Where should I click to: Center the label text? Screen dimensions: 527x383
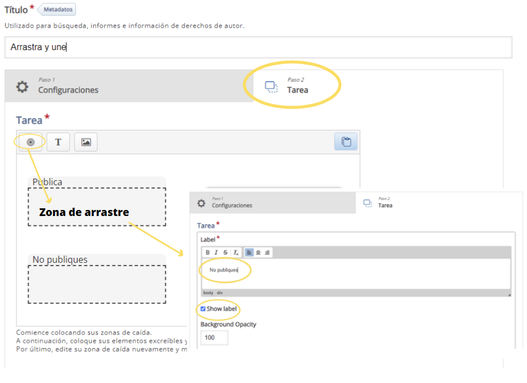click(x=258, y=252)
